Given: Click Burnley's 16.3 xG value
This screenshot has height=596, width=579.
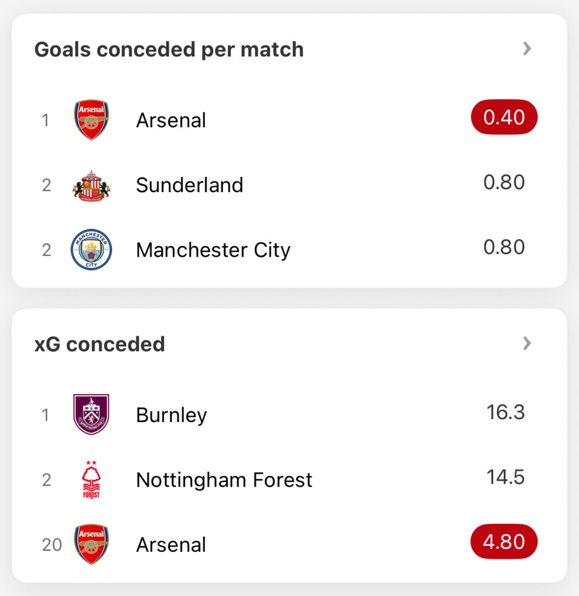Looking at the screenshot, I should pos(506,412).
